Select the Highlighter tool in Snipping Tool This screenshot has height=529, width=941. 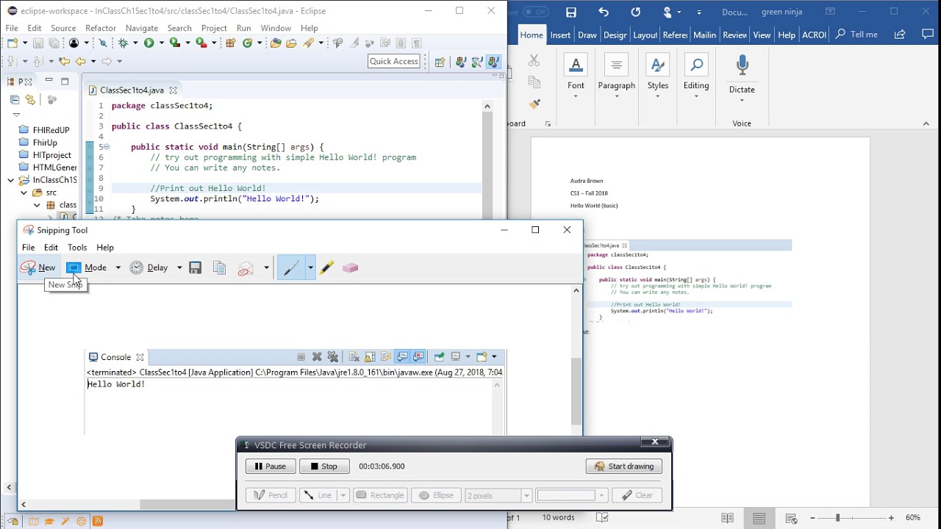[326, 267]
